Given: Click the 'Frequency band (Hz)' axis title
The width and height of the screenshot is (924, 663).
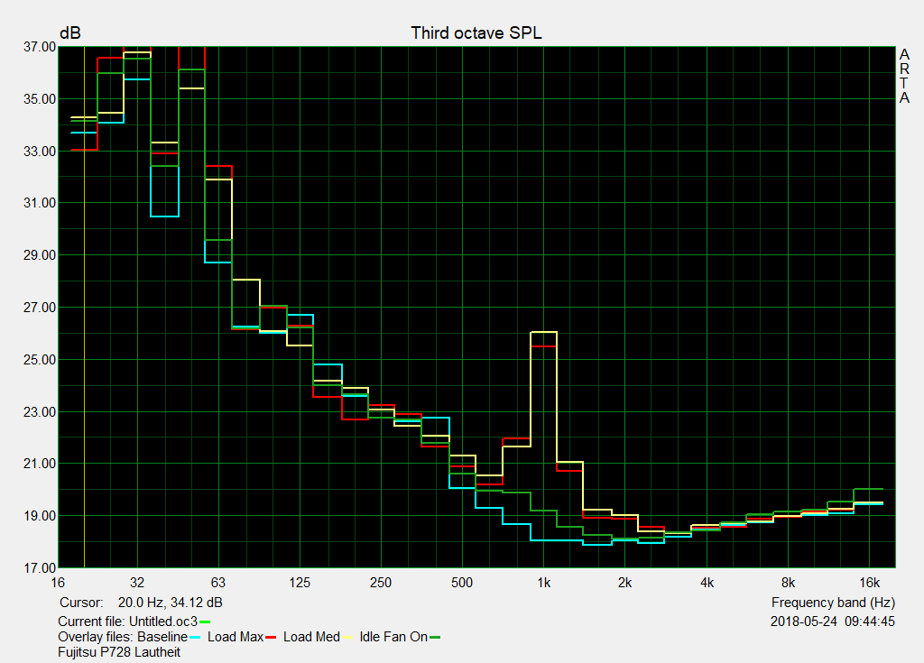Looking at the screenshot, I should pos(833,603).
